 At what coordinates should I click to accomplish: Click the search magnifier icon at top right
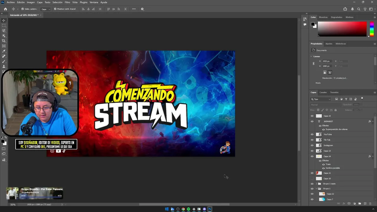click(x=359, y=9)
